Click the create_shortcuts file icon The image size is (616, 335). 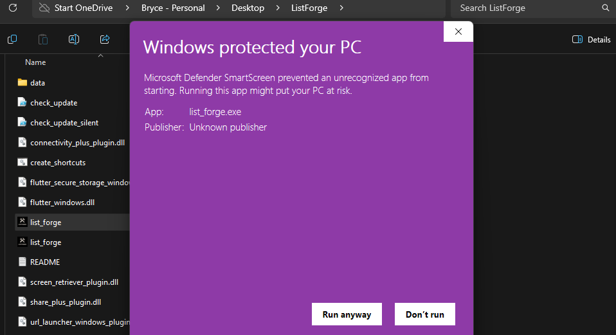[x=23, y=162]
